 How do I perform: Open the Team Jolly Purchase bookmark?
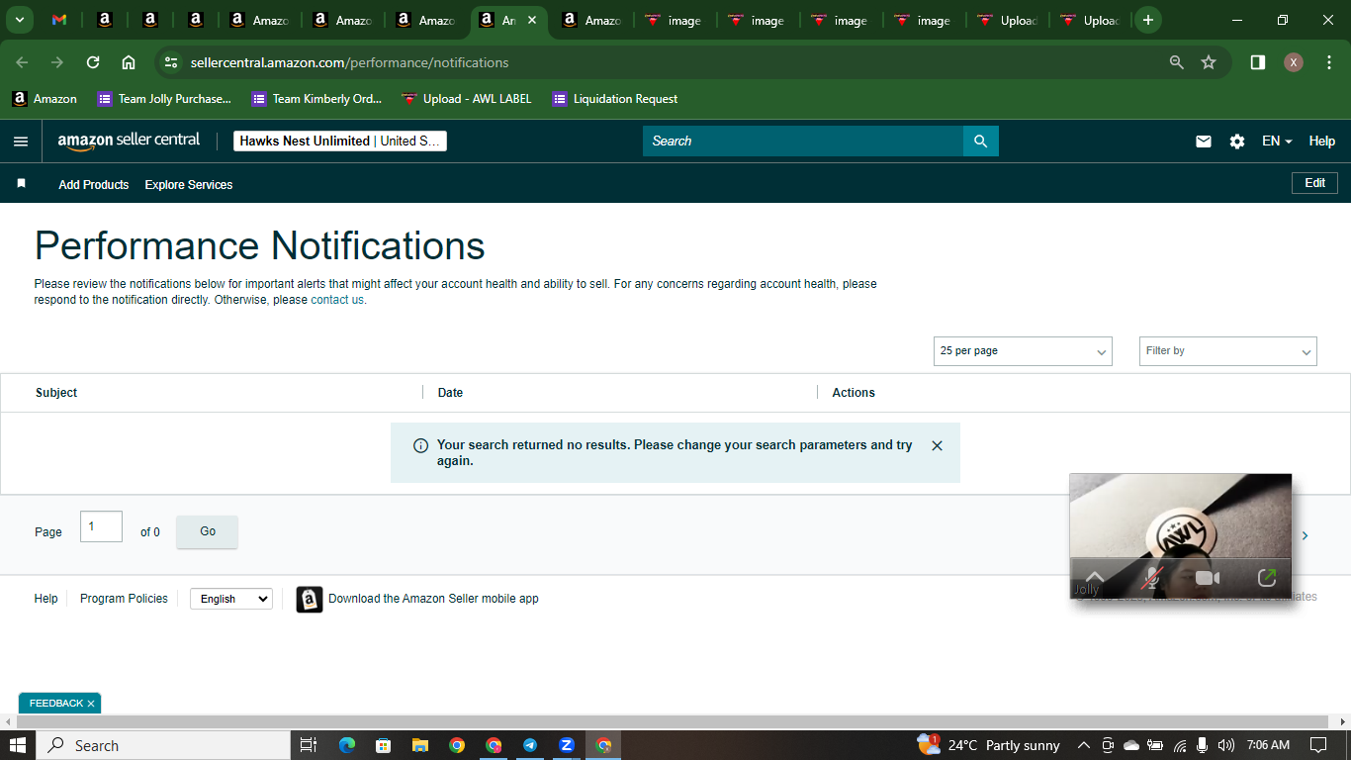click(x=164, y=99)
